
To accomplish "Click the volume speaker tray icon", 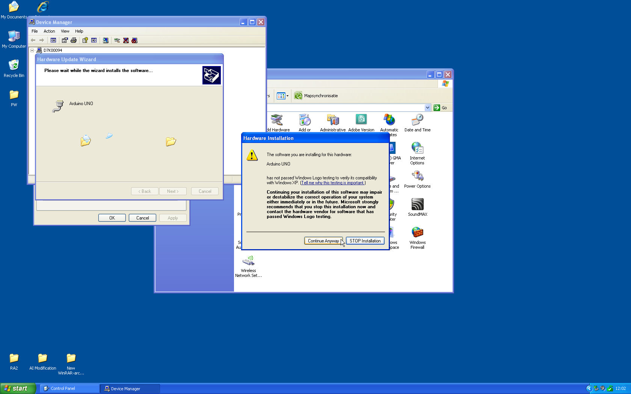I will point(603,388).
